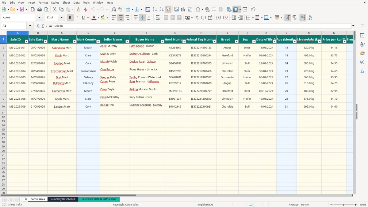The width and height of the screenshot is (368, 207).
Task: Toggle Bold formatting
Action: (x=70, y=18)
